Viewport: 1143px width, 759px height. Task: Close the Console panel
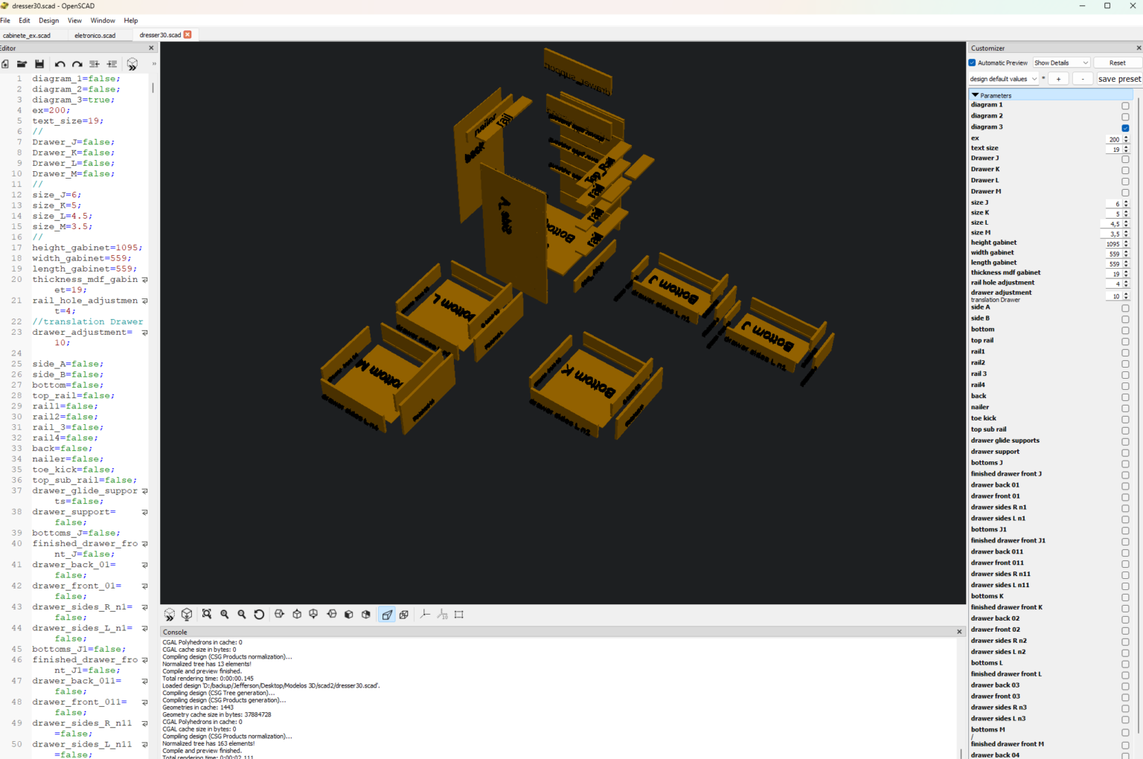(959, 632)
